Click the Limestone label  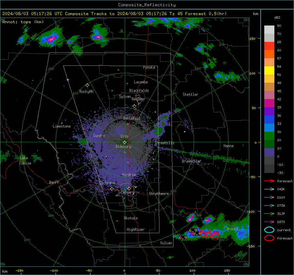click(62, 126)
